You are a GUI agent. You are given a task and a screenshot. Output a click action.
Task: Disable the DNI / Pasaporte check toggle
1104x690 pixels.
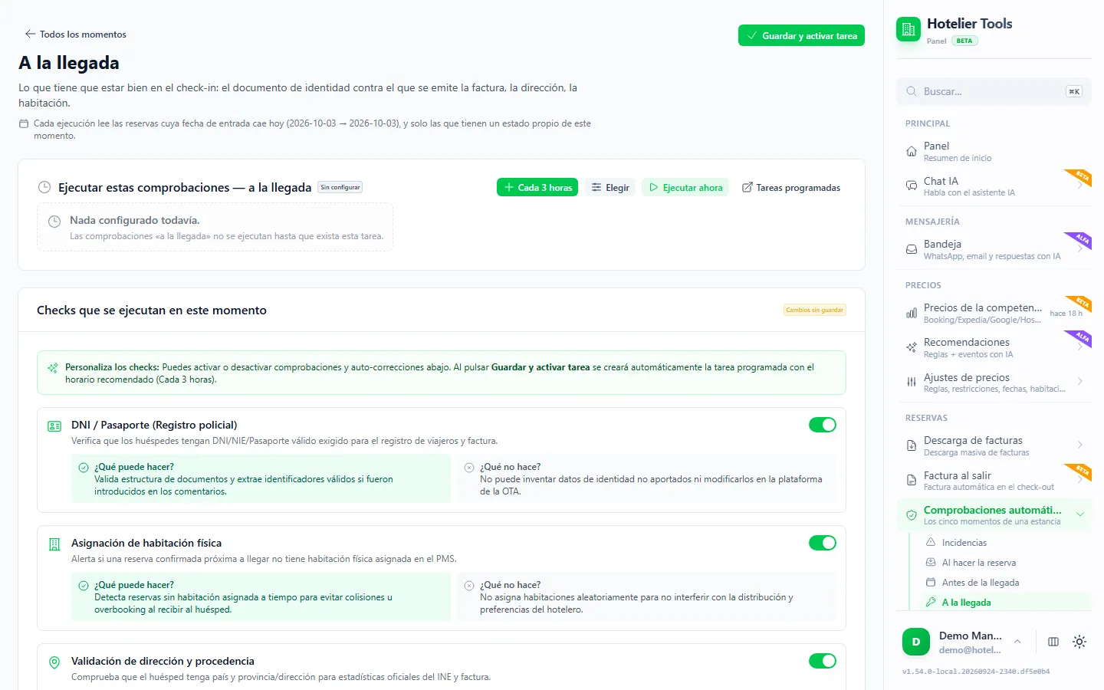point(823,425)
